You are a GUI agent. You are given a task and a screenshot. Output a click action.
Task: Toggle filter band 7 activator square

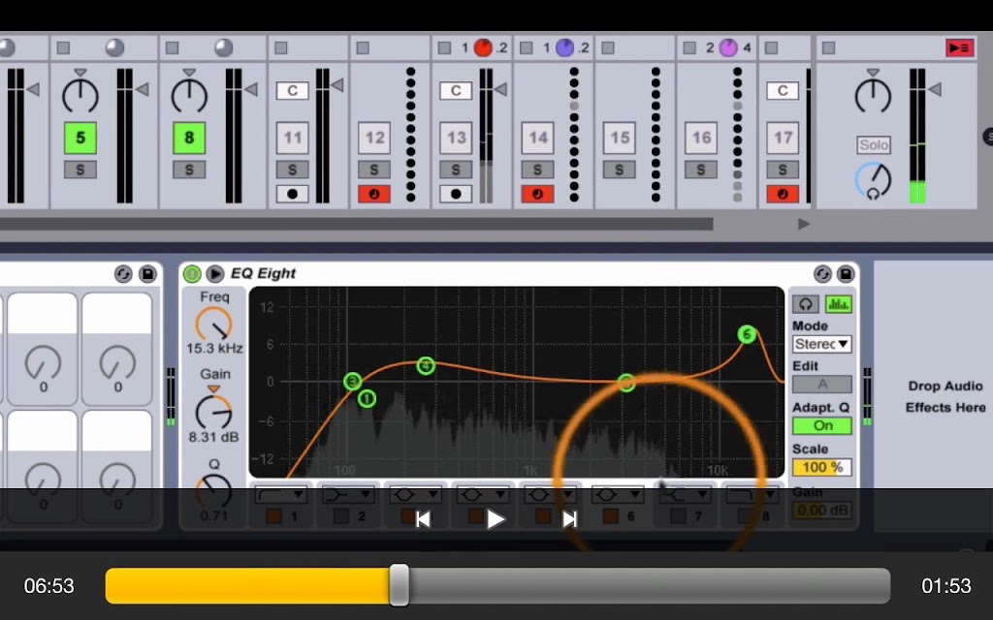click(678, 516)
